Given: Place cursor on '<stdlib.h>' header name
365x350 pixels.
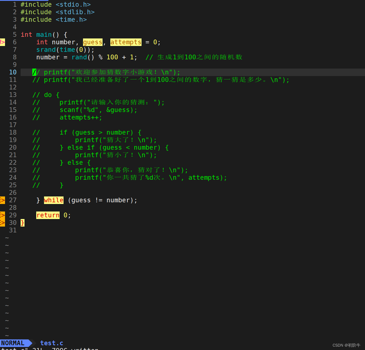Looking at the screenshot, I should click(x=75, y=12).
